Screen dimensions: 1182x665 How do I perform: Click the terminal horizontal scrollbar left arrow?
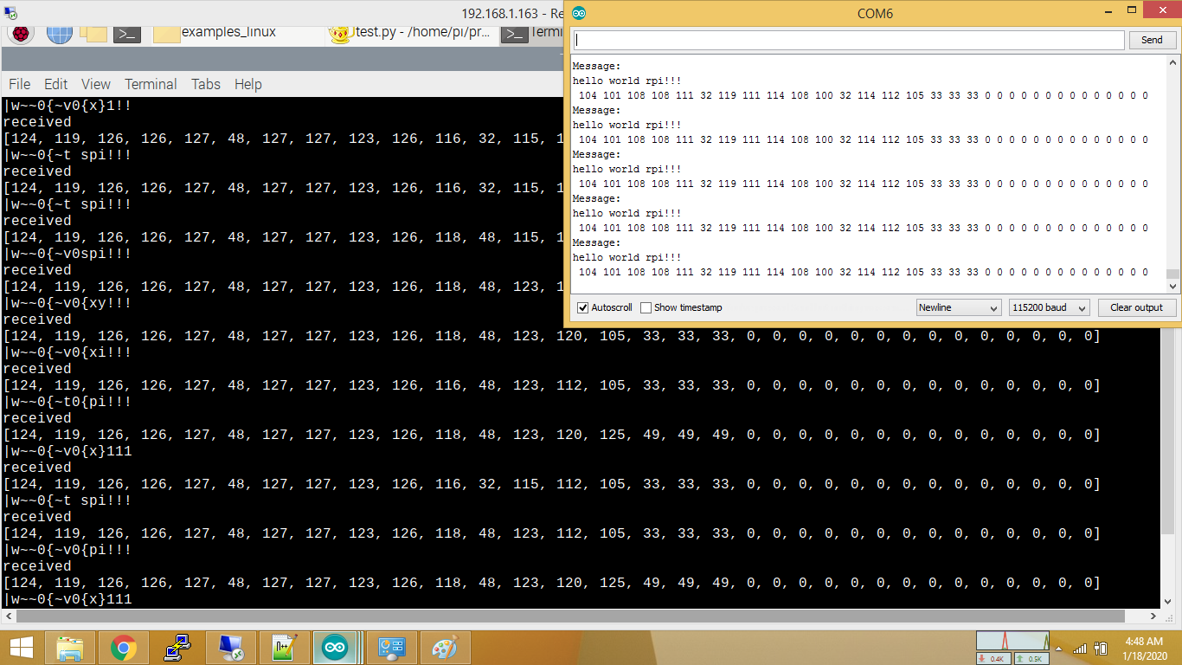[8, 616]
